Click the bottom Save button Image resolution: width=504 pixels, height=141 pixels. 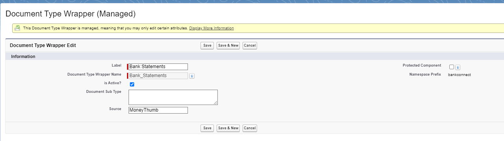pos(207,128)
